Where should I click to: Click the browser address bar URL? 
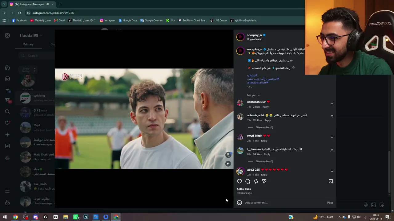tap(53, 13)
